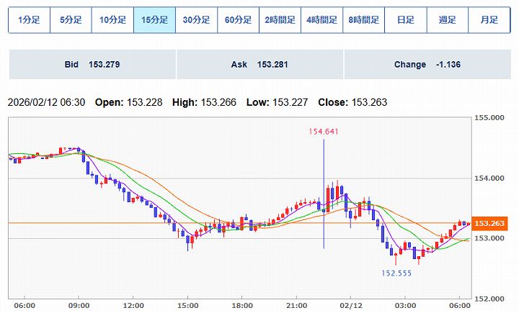The image size is (519, 313).
Task: Open the 8時間足 timeframe
Action: pyautogui.click(x=363, y=20)
